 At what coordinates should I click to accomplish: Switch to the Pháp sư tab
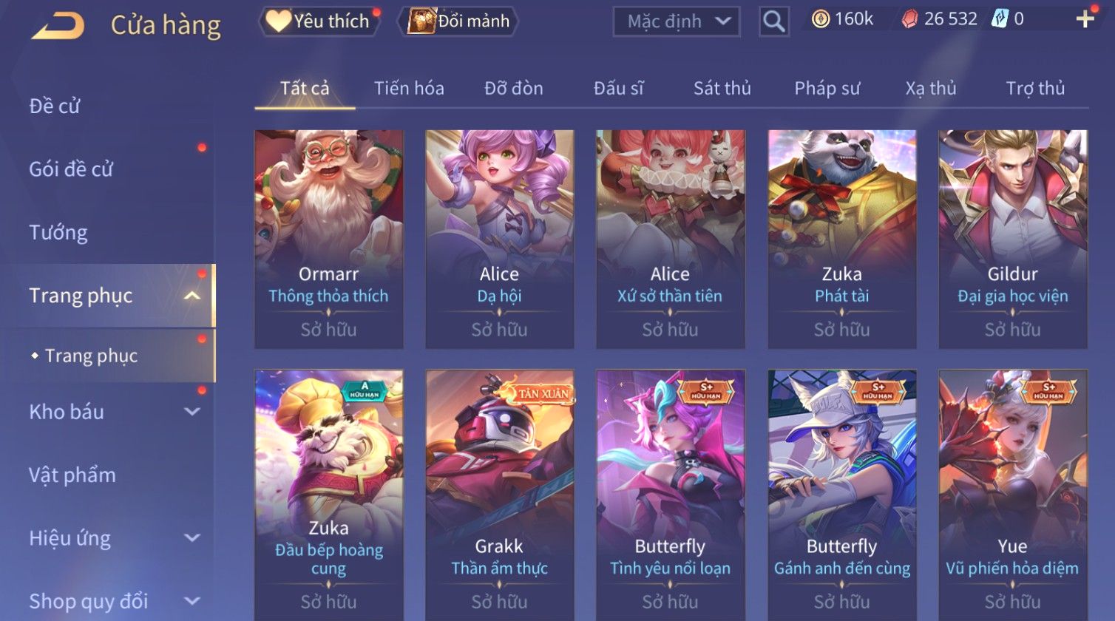pos(827,89)
